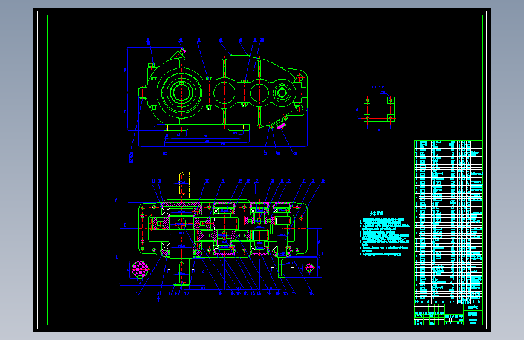This screenshot has width=524, height=340.
Task: Select the large magenta hatched shaft section circle
Action: (x=140, y=269)
